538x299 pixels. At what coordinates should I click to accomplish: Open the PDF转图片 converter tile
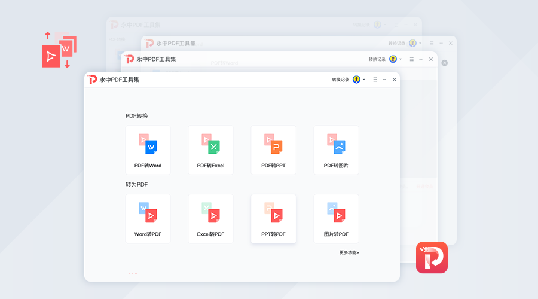[x=336, y=150]
